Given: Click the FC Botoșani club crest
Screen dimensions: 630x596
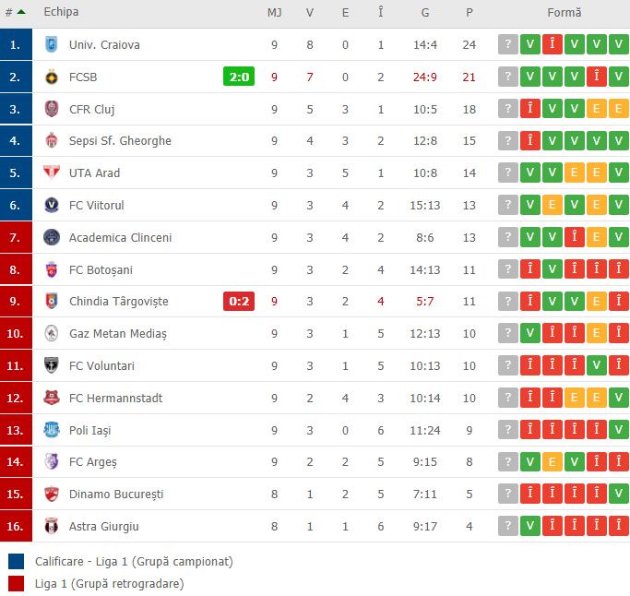Looking at the screenshot, I should click(x=52, y=269).
